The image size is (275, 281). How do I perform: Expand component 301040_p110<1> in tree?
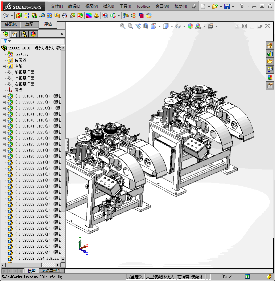coord(4,96)
